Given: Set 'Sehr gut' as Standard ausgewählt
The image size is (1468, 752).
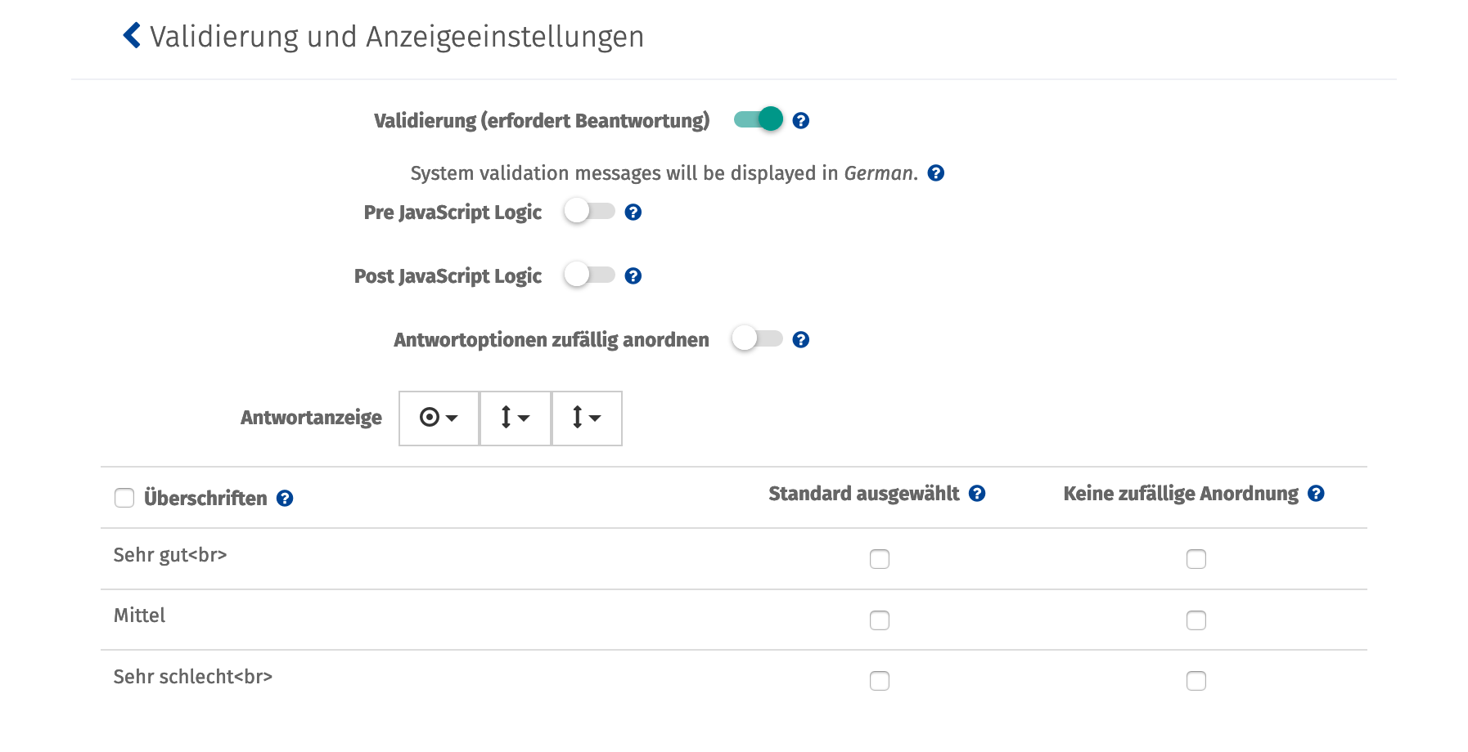Looking at the screenshot, I should pos(880,559).
